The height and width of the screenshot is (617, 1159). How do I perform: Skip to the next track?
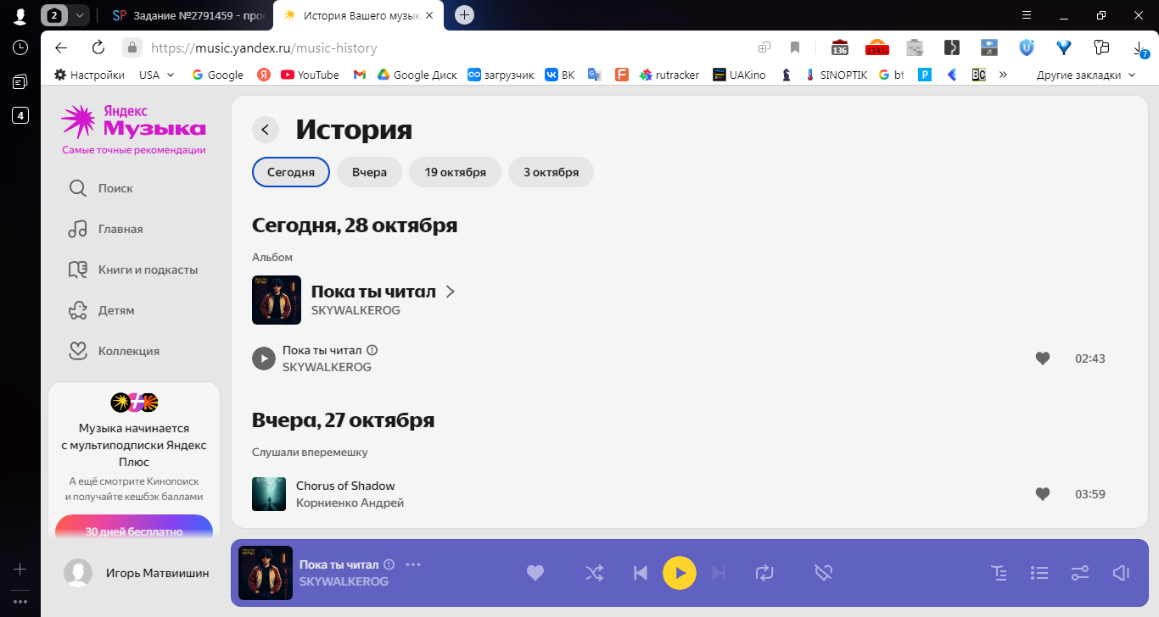pos(719,573)
